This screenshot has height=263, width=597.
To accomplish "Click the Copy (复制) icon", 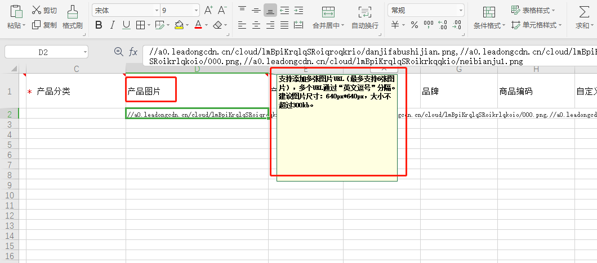I will 37,25.
